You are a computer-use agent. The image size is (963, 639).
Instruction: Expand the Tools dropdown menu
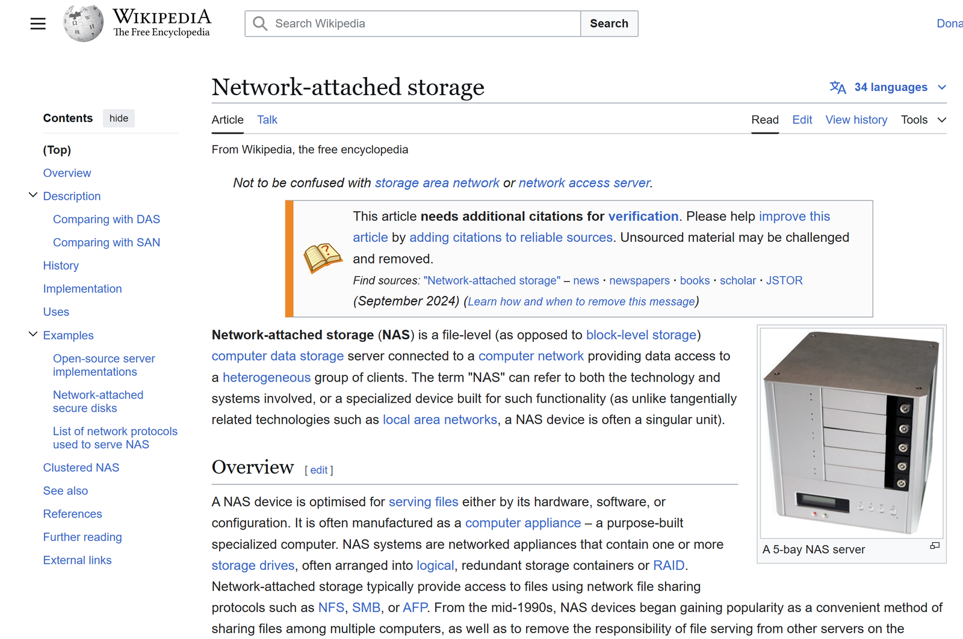coord(923,120)
